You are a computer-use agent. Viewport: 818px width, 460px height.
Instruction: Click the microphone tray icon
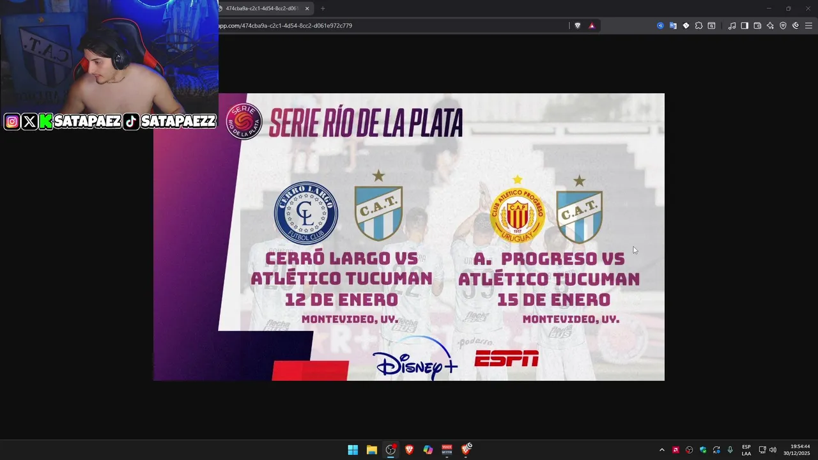coord(730,450)
